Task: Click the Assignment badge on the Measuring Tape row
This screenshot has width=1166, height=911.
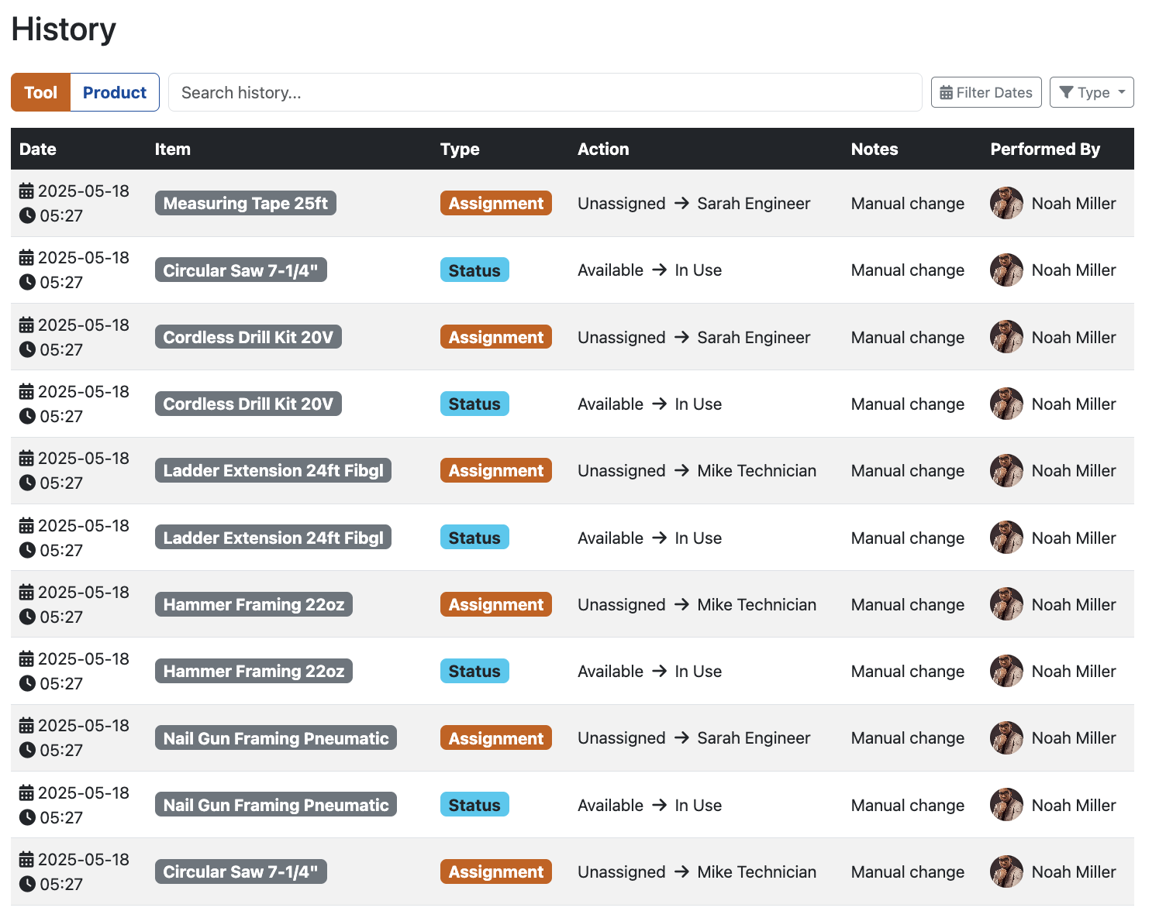Action: [x=495, y=203]
